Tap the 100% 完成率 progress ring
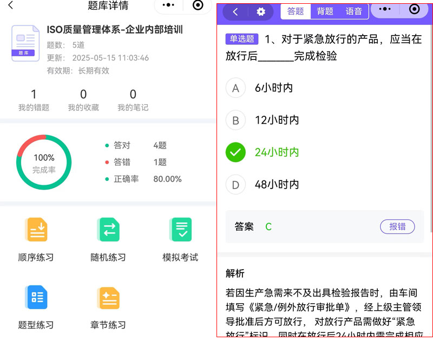Image resolution: width=433 pixels, height=341 pixels. point(44,162)
